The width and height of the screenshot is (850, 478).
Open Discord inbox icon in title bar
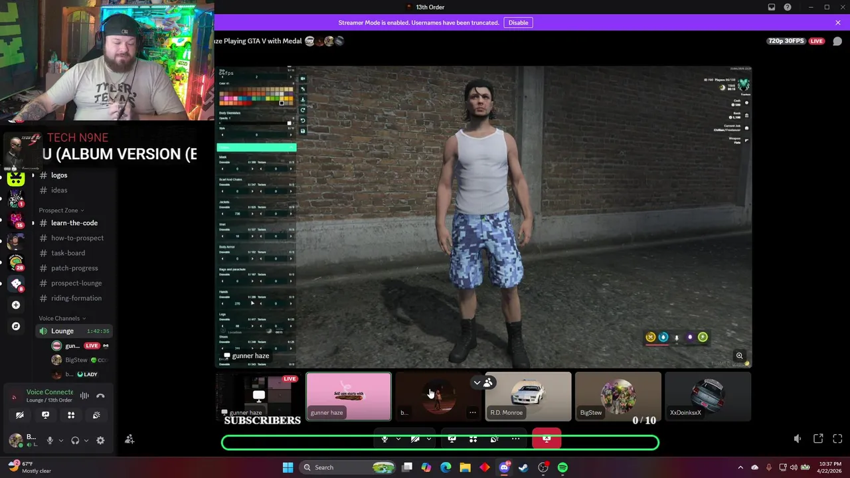click(x=772, y=7)
